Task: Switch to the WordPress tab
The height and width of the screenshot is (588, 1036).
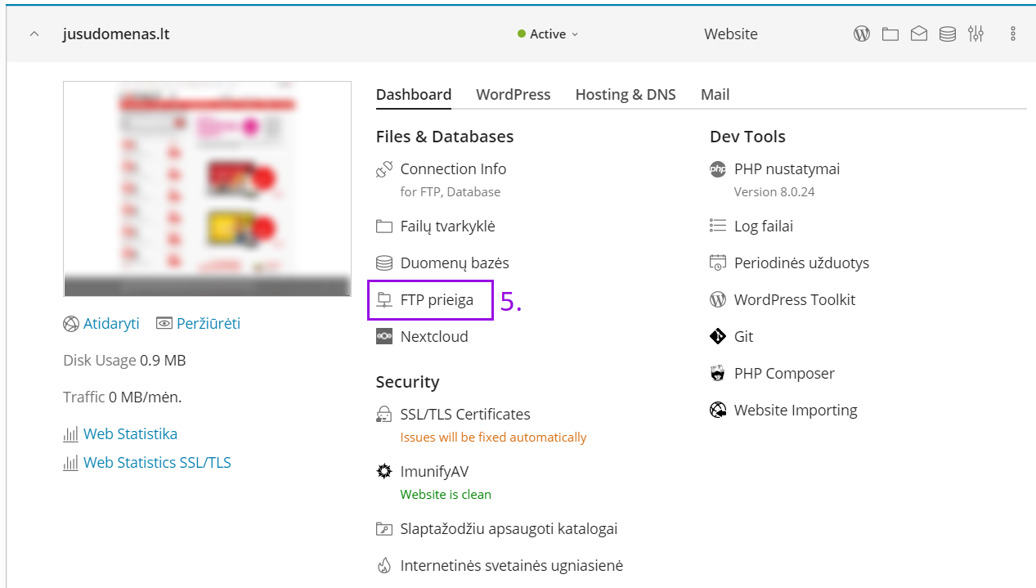Action: pos(514,95)
